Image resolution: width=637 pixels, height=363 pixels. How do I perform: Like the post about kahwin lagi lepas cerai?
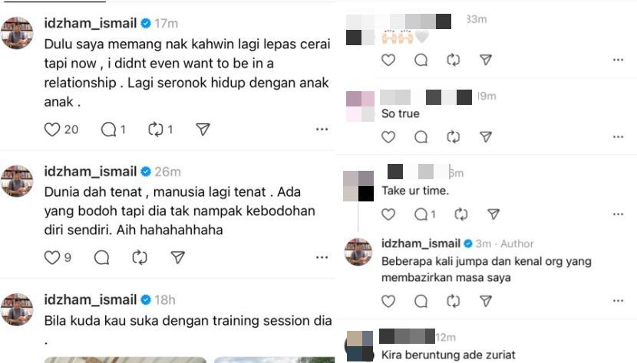[52, 129]
